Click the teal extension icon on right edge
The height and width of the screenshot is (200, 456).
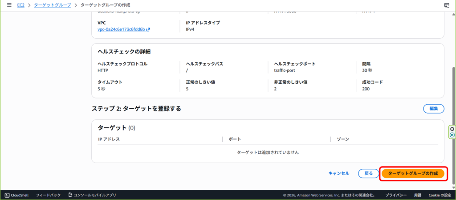point(452,135)
